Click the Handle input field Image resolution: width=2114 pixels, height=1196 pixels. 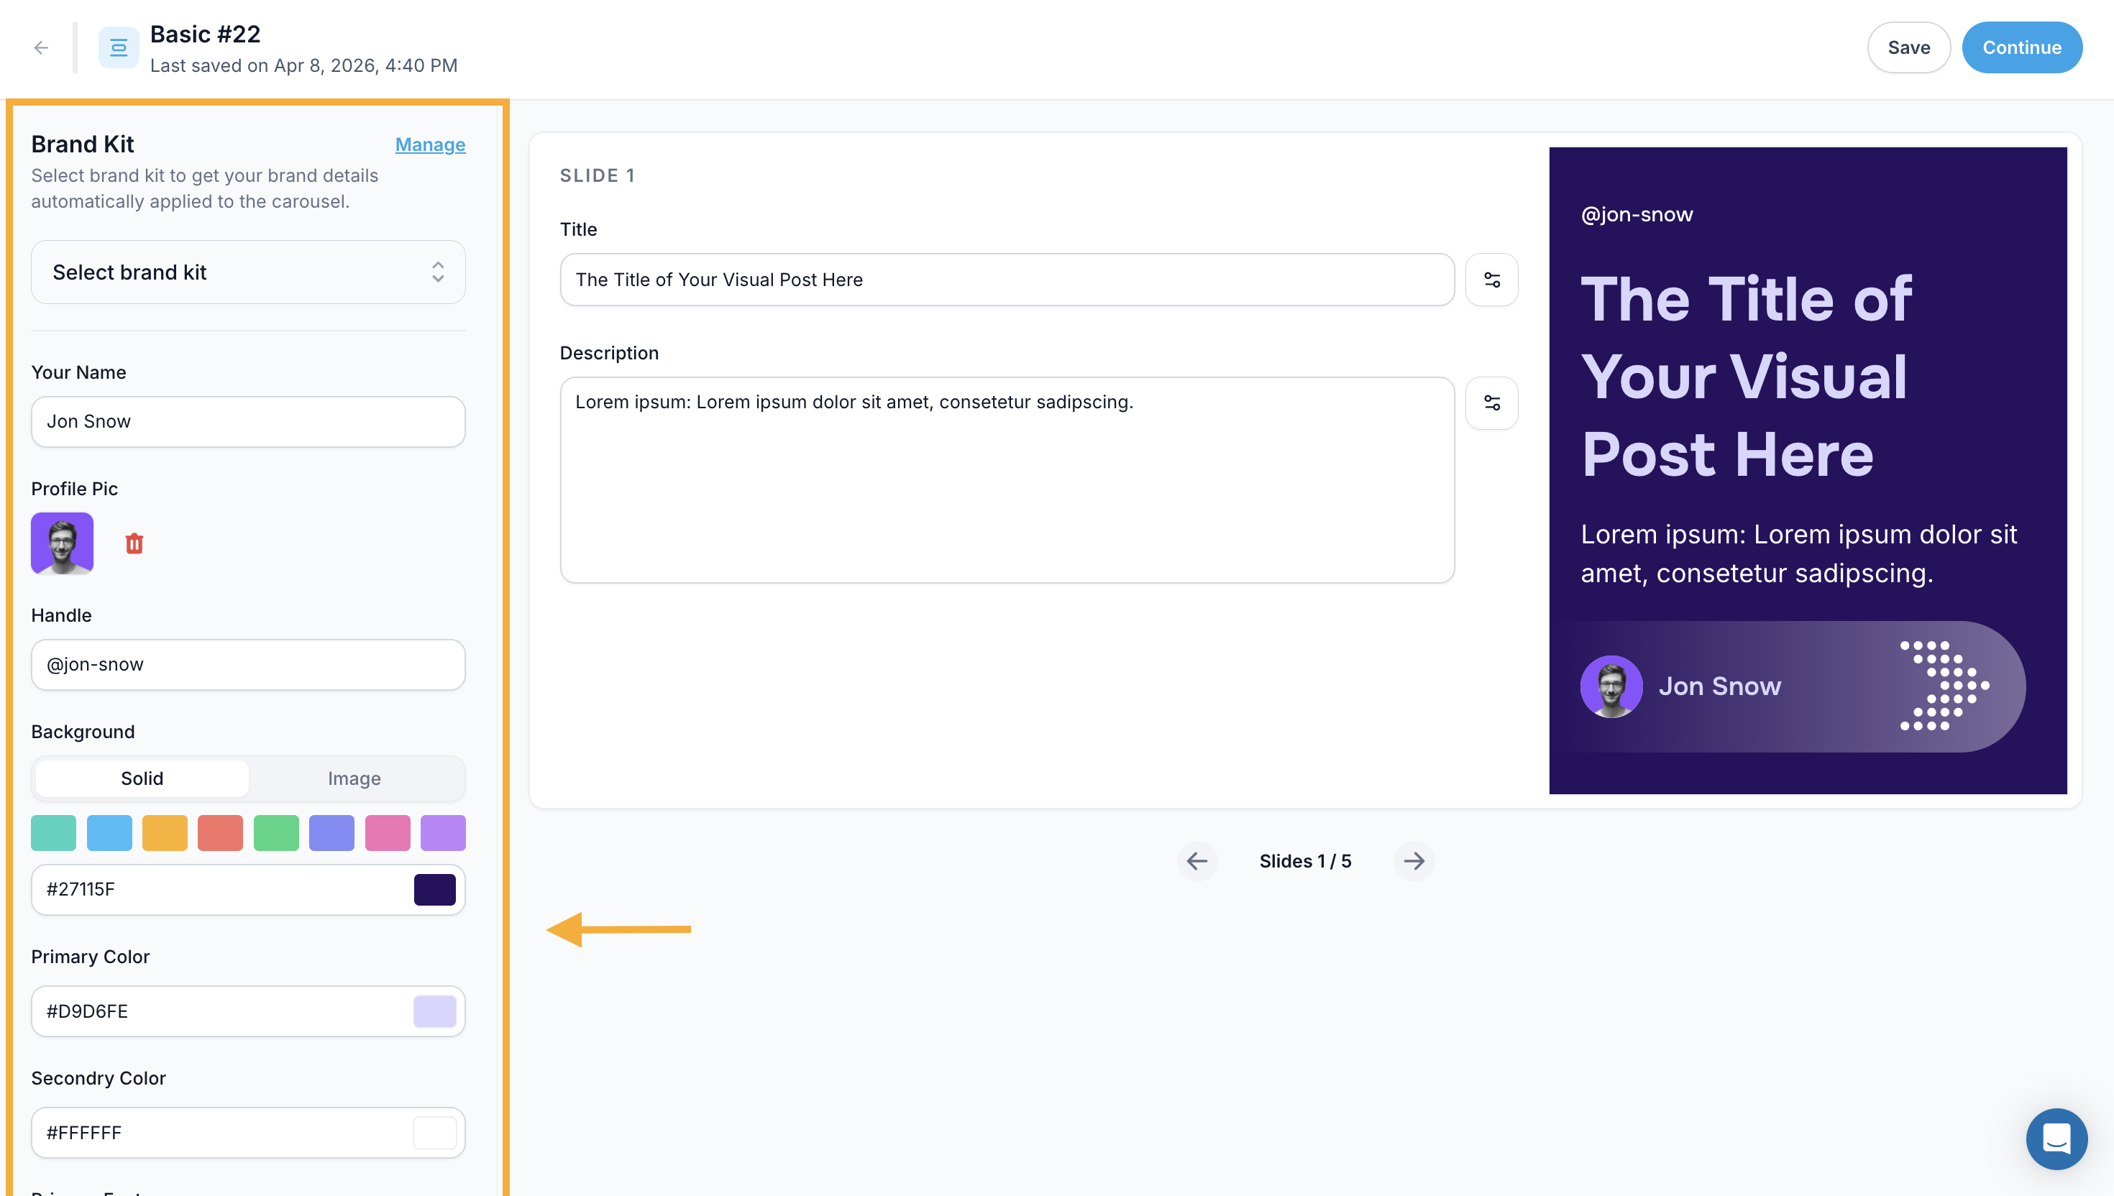point(248,665)
